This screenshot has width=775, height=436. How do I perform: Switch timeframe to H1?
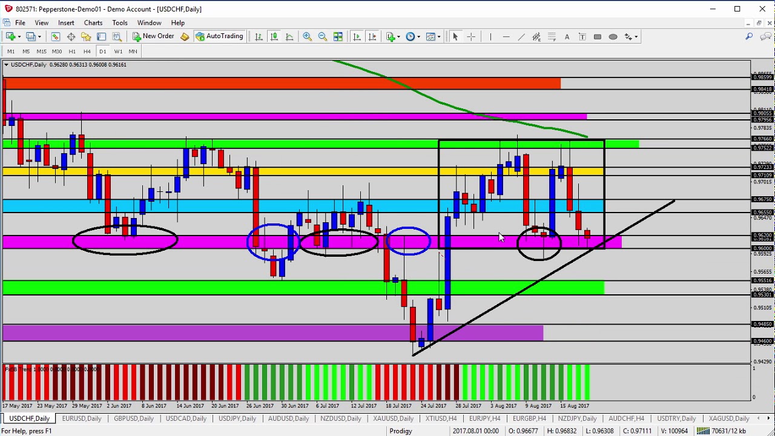[72, 51]
